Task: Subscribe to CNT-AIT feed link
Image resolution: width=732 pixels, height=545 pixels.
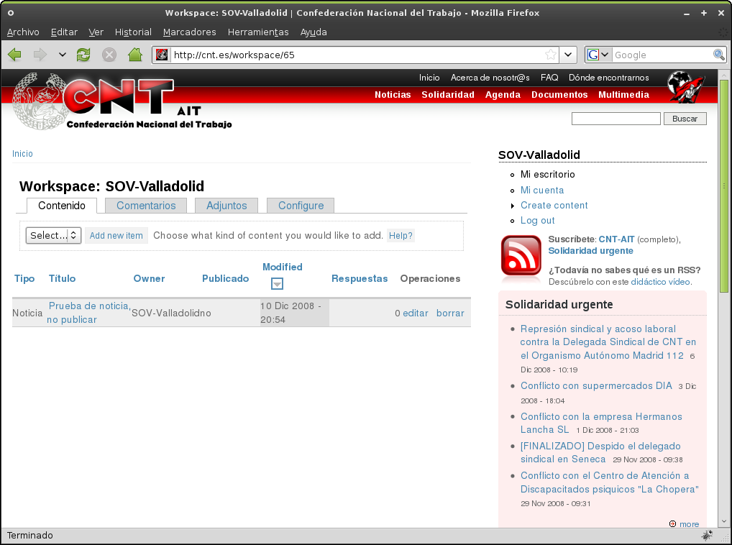Action: coord(616,239)
